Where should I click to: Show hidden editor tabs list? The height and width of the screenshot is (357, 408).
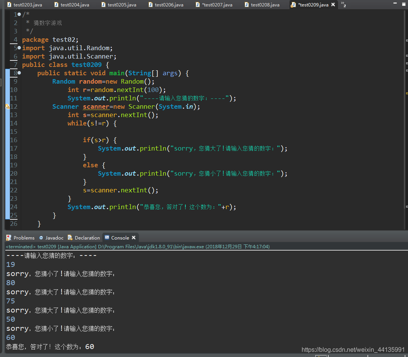point(343,4)
